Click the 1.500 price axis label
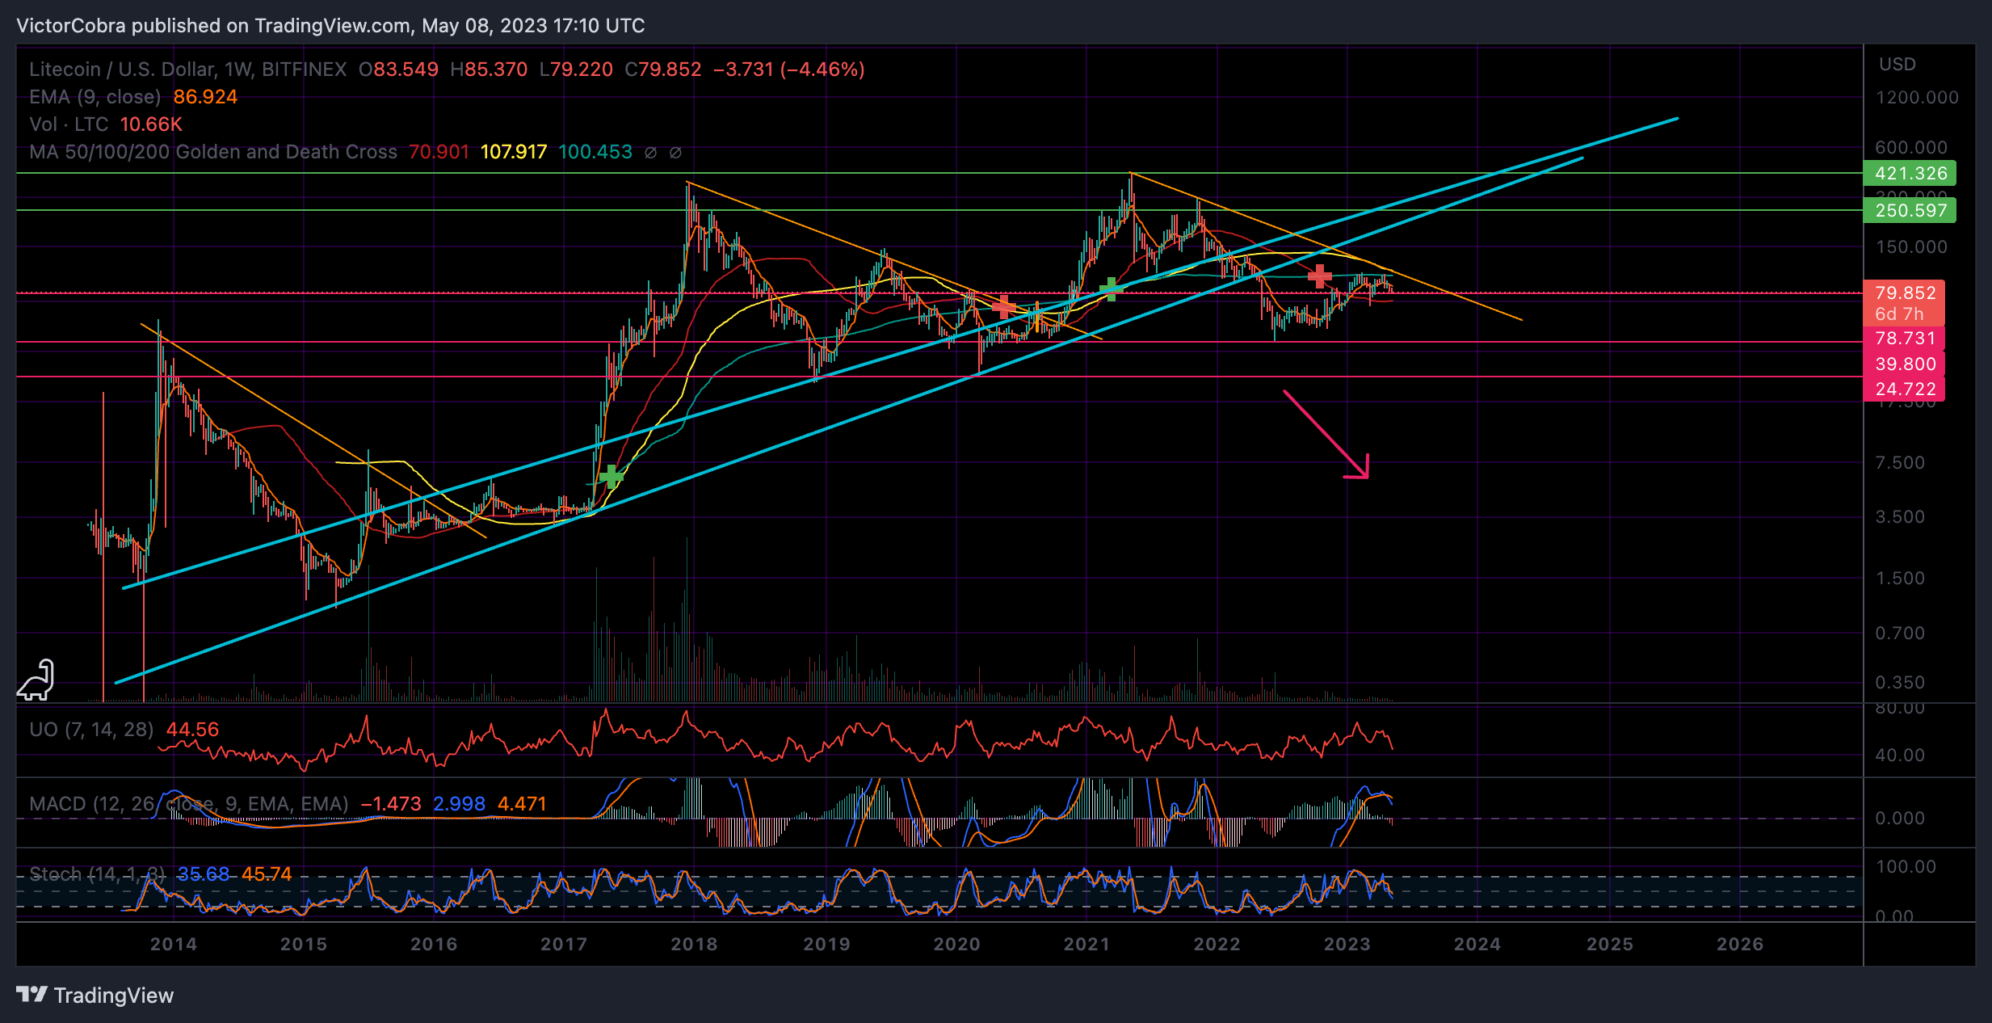 pos(1900,579)
